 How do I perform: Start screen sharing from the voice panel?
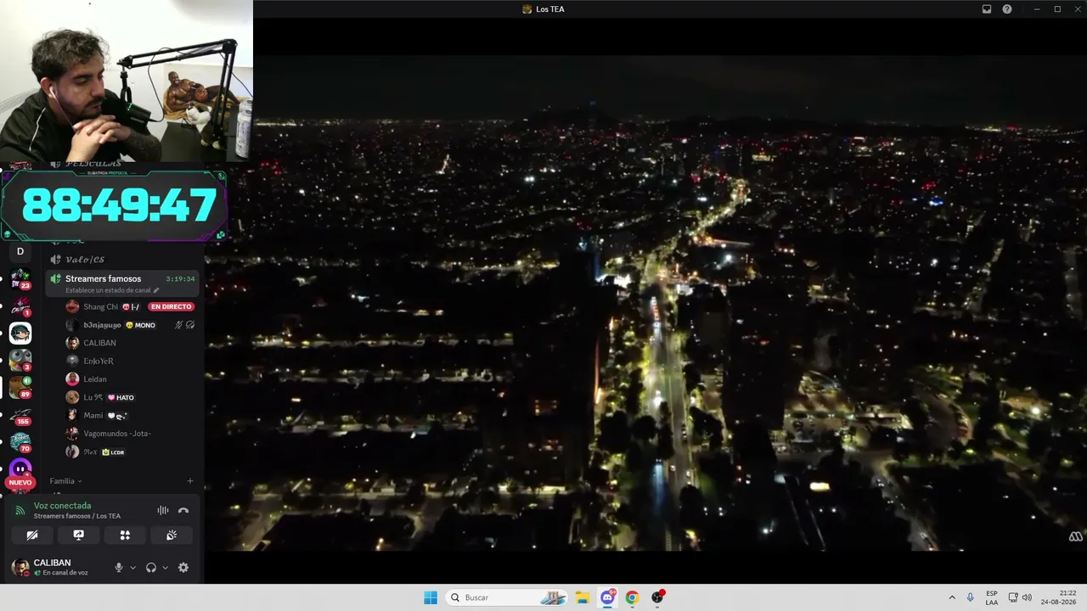[x=78, y=535]
